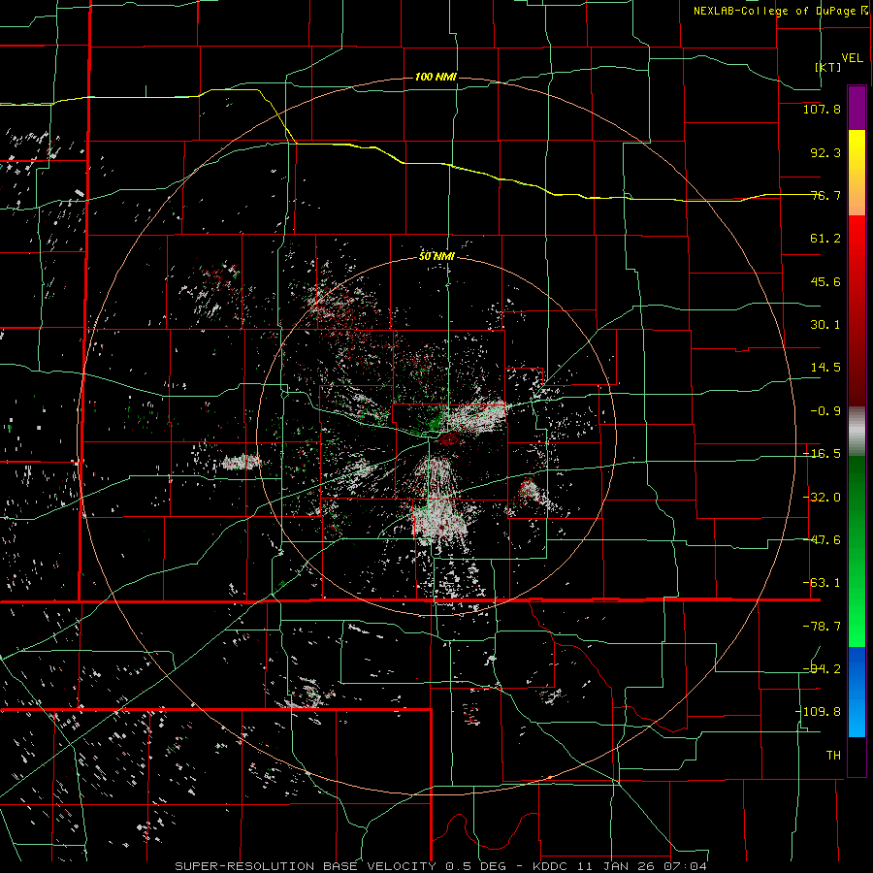This screenshot has height=873, width=873.
Task: Click the TH threshold label in legend
Action: click(833, 755)
